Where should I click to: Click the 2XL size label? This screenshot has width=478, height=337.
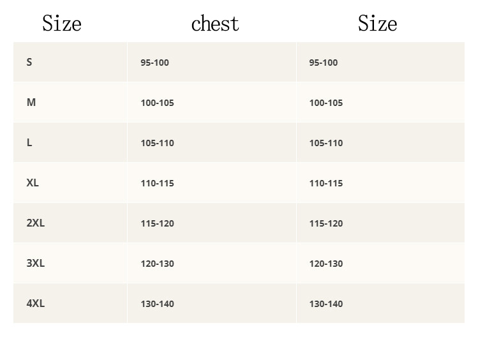(x=36, y=223)
